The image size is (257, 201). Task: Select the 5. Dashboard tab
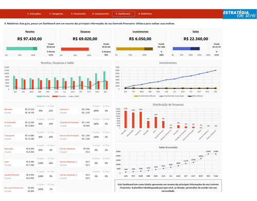click(x=123, y=14)
